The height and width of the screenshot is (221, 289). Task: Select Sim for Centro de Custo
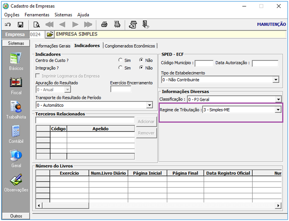pos(120,60)
